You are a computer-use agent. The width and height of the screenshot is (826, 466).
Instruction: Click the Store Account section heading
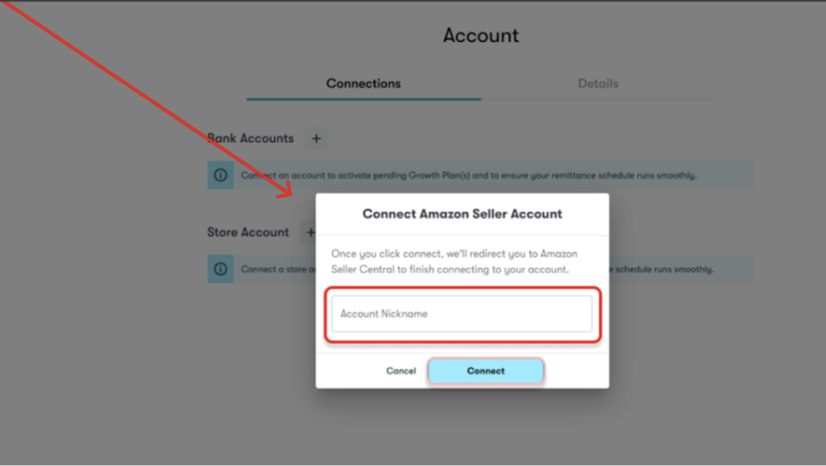point(248,232)
